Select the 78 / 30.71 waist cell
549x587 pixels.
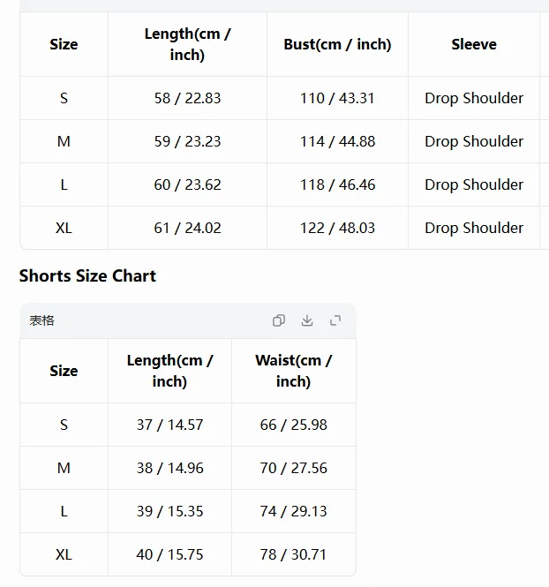coord(294,554)
